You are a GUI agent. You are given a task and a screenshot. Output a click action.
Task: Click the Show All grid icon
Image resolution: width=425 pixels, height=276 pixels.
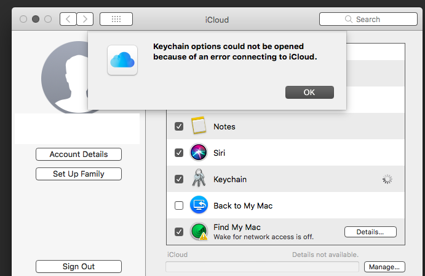point(116,19)
